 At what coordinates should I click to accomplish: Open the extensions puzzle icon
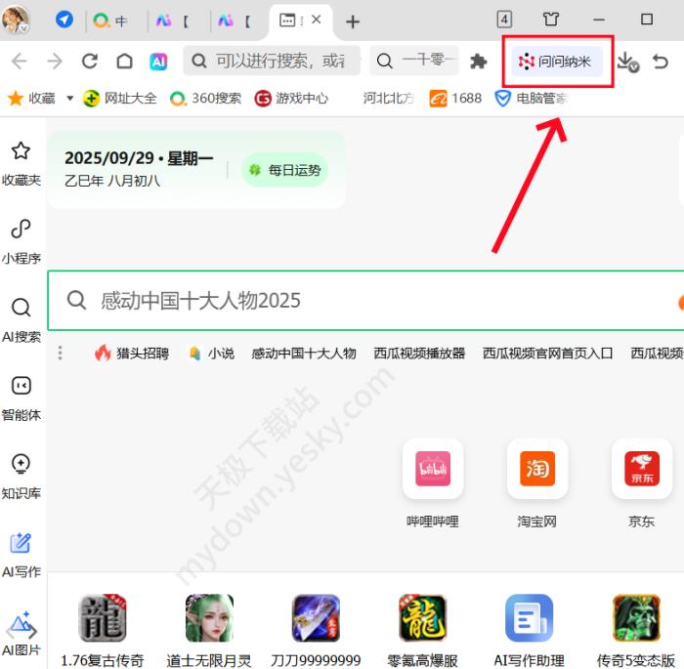(478, 62)
